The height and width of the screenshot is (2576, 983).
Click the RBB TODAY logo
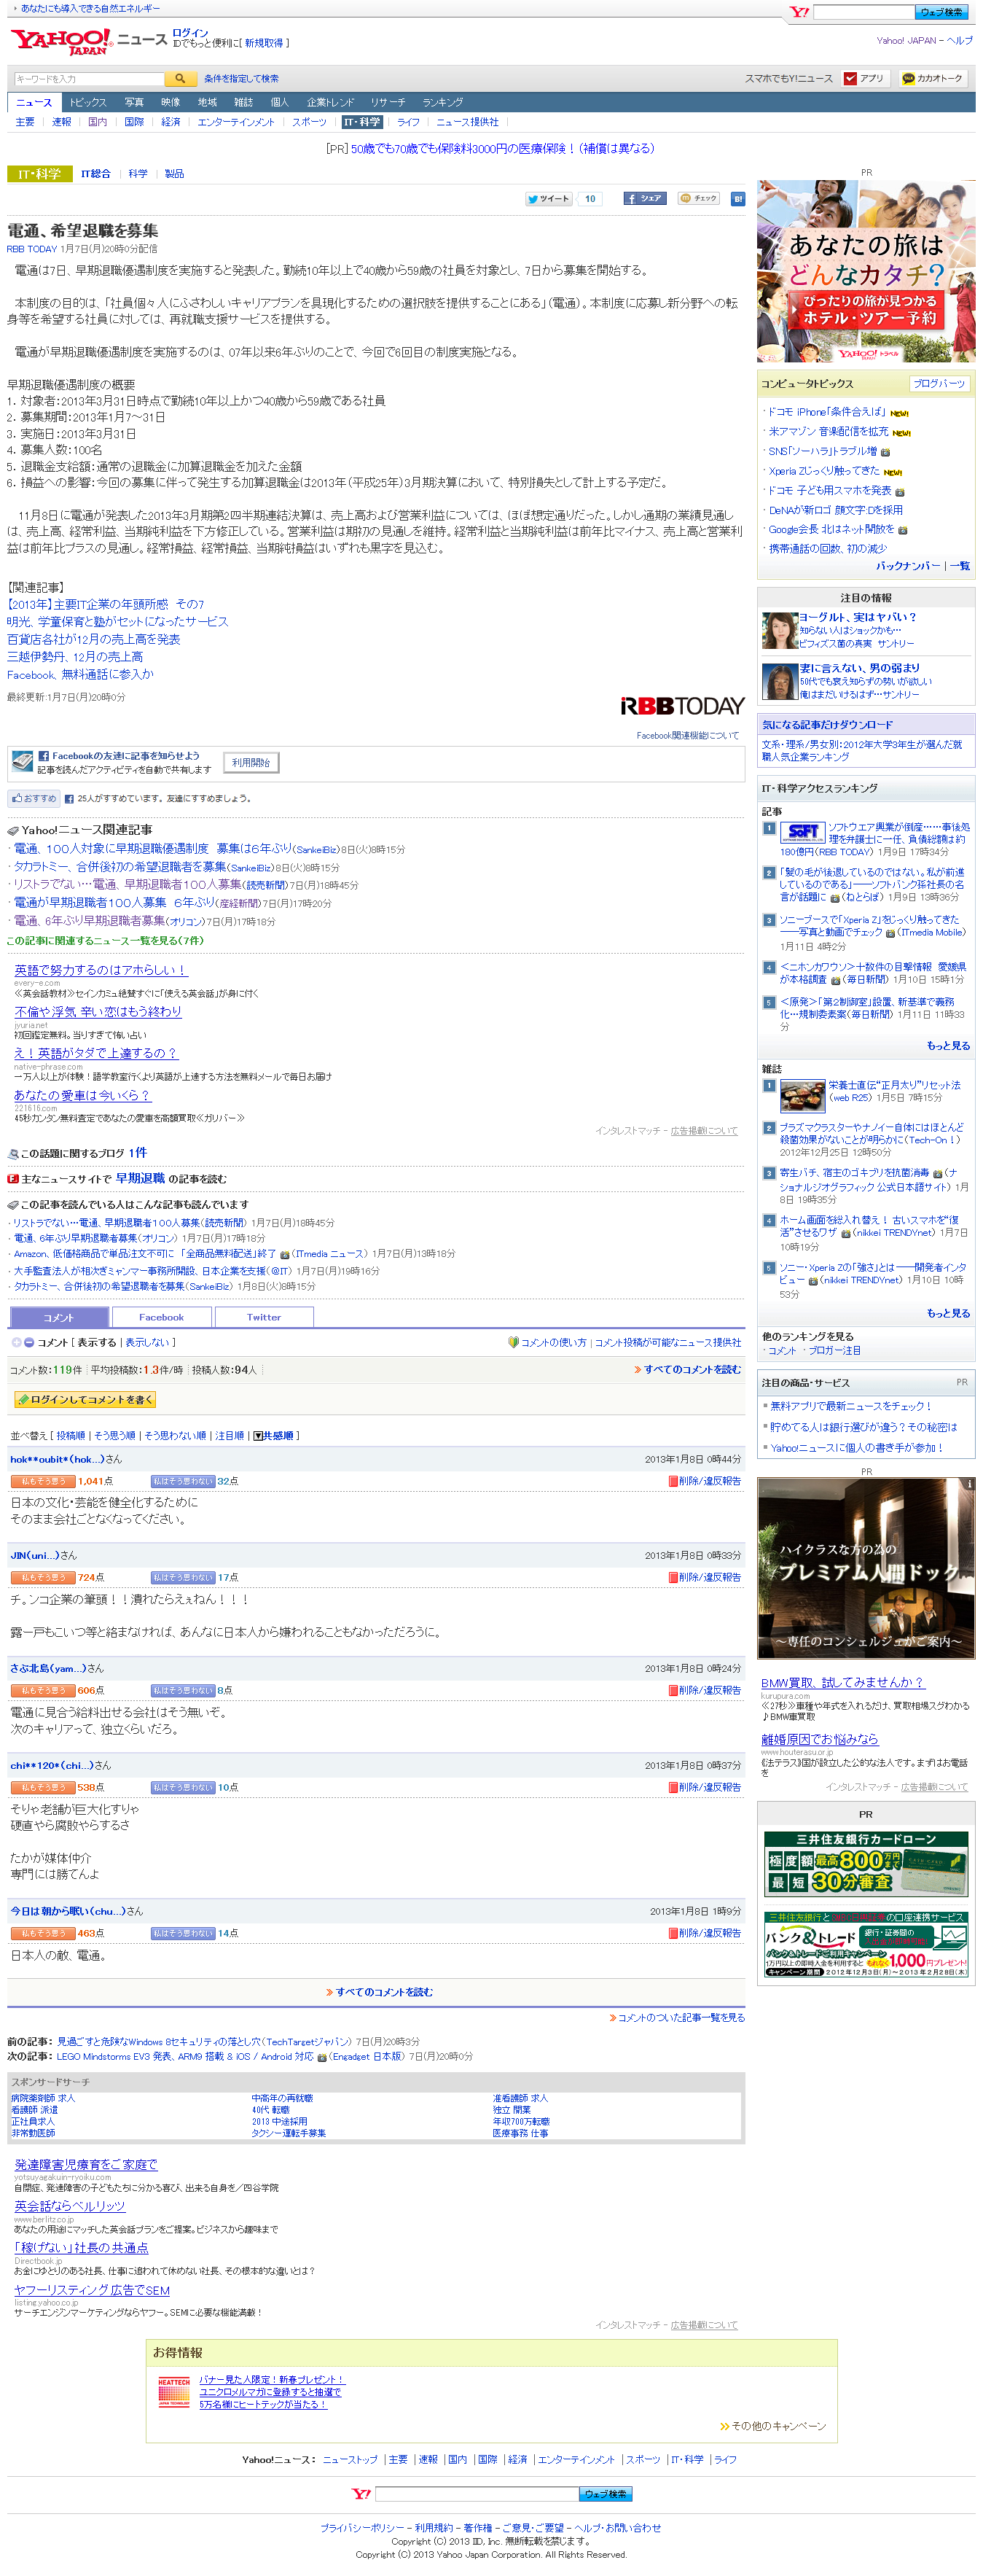pyautogui.click(x=682, y=706)
